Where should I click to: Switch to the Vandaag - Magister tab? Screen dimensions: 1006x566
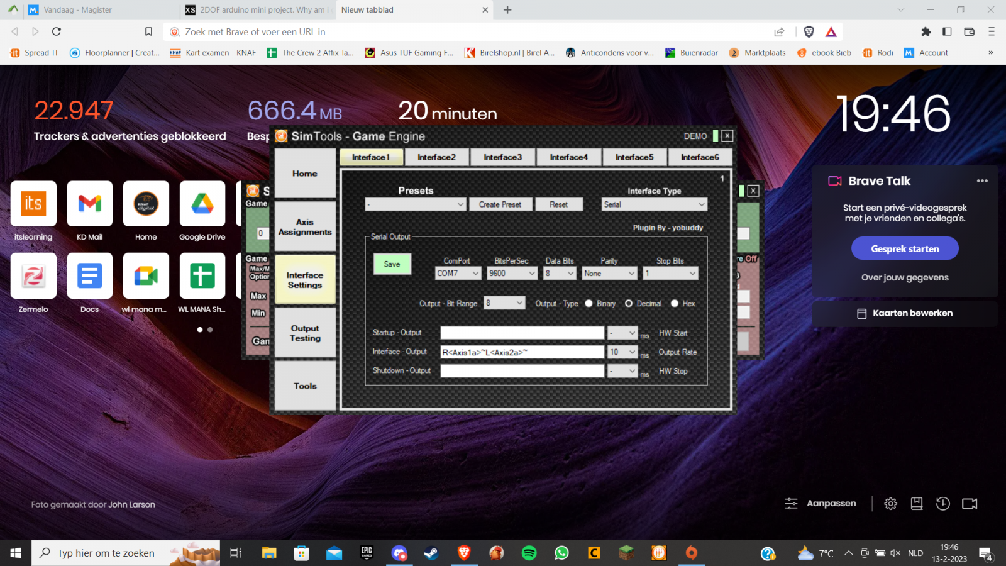101,10
